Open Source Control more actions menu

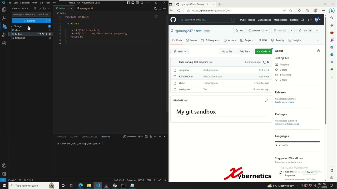(49, 8)
